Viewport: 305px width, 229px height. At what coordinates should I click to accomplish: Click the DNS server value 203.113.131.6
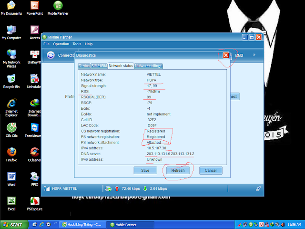[x=158, y=154]
